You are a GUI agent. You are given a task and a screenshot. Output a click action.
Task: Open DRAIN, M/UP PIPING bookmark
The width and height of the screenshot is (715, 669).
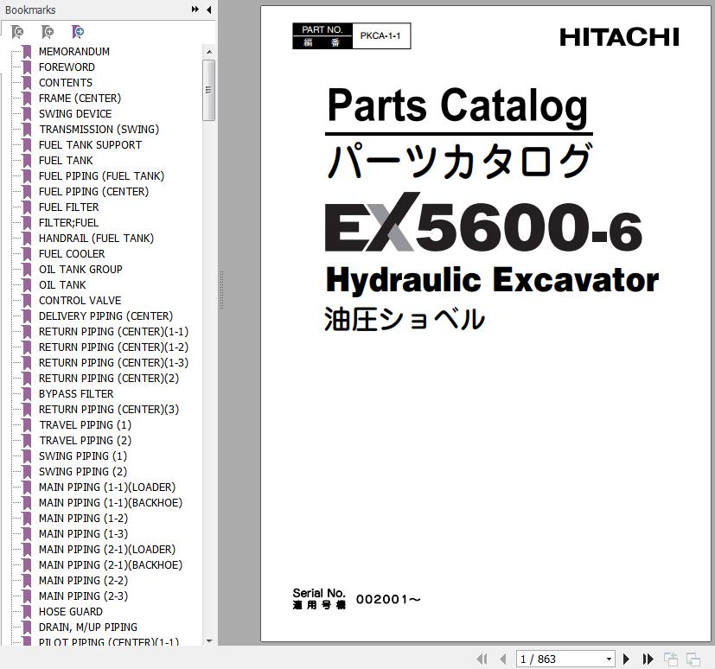88,627
